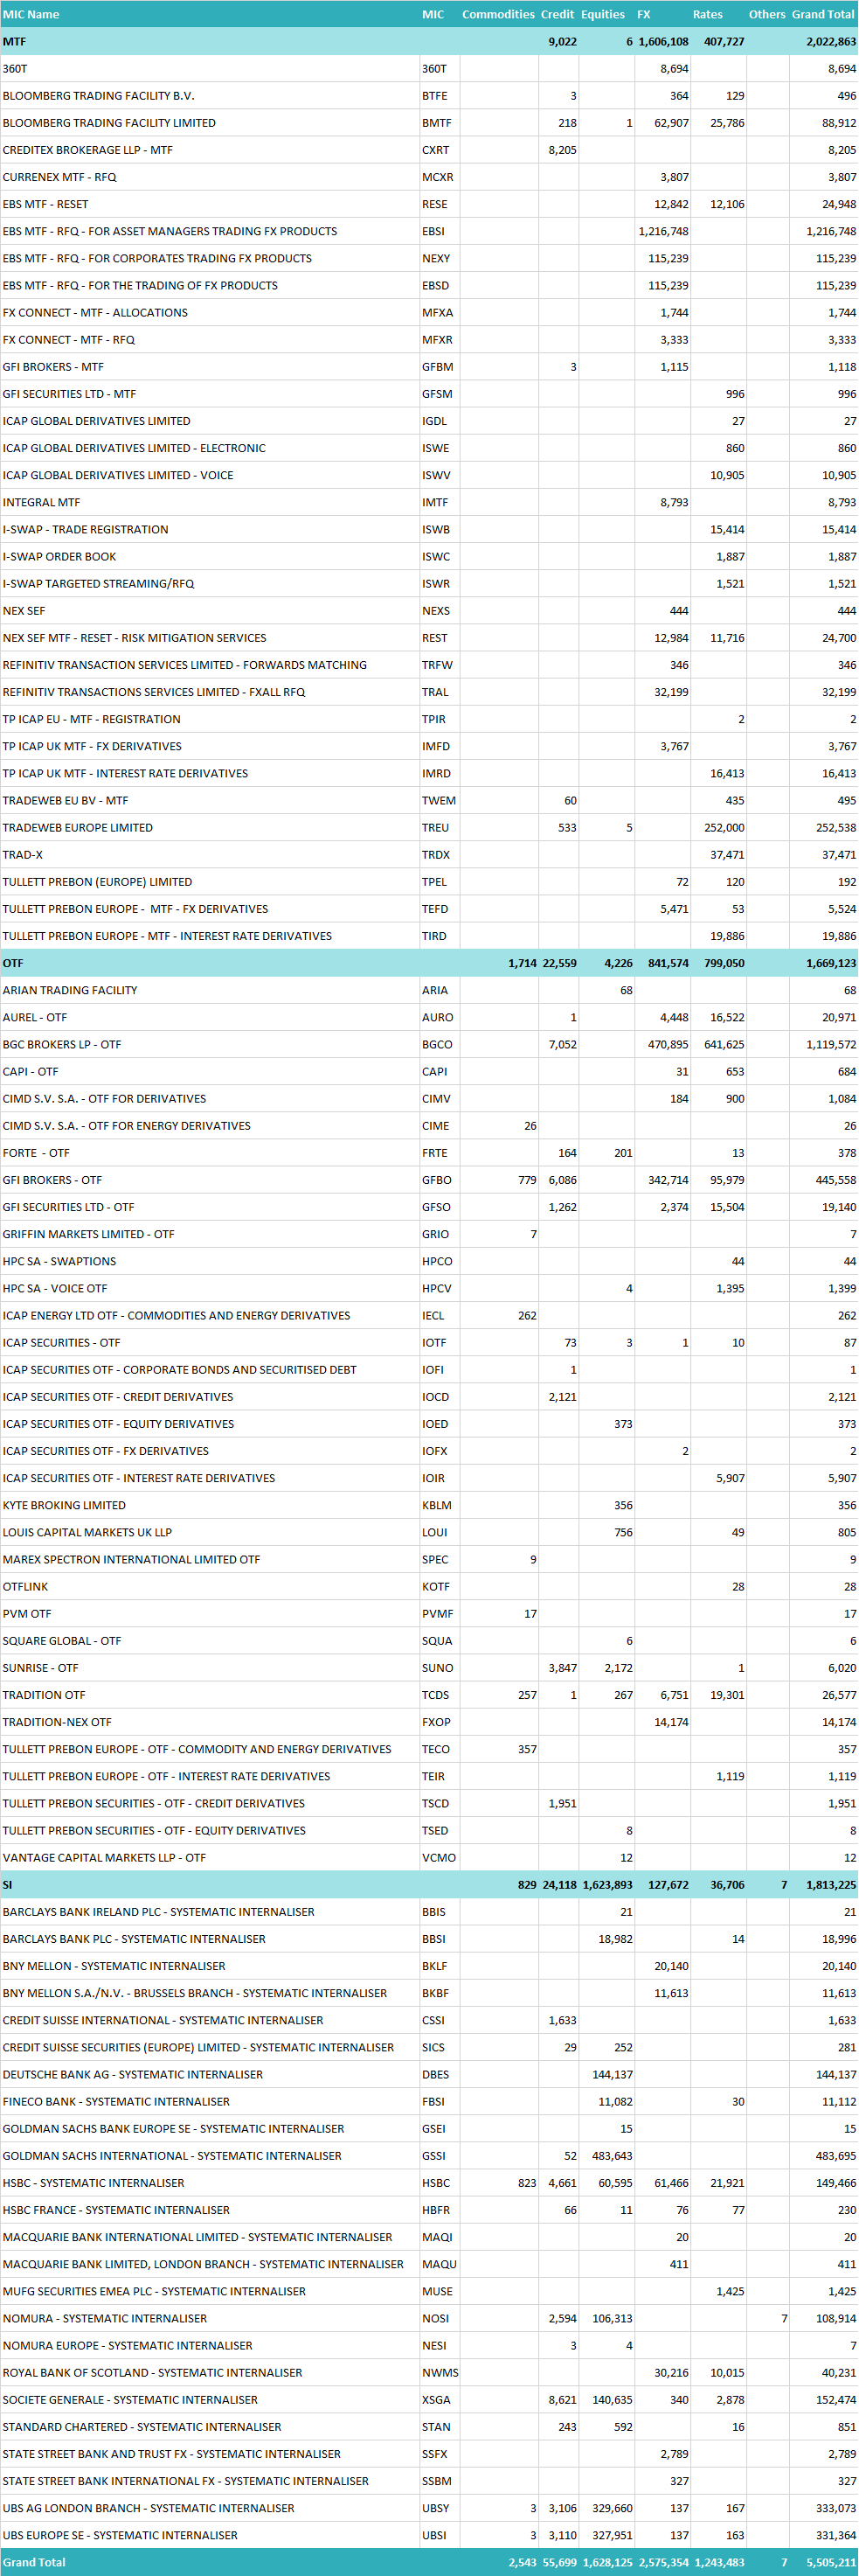
Task: Select BGC BROKERS LP - OTF row
Action: click(x=430, y=1044)
